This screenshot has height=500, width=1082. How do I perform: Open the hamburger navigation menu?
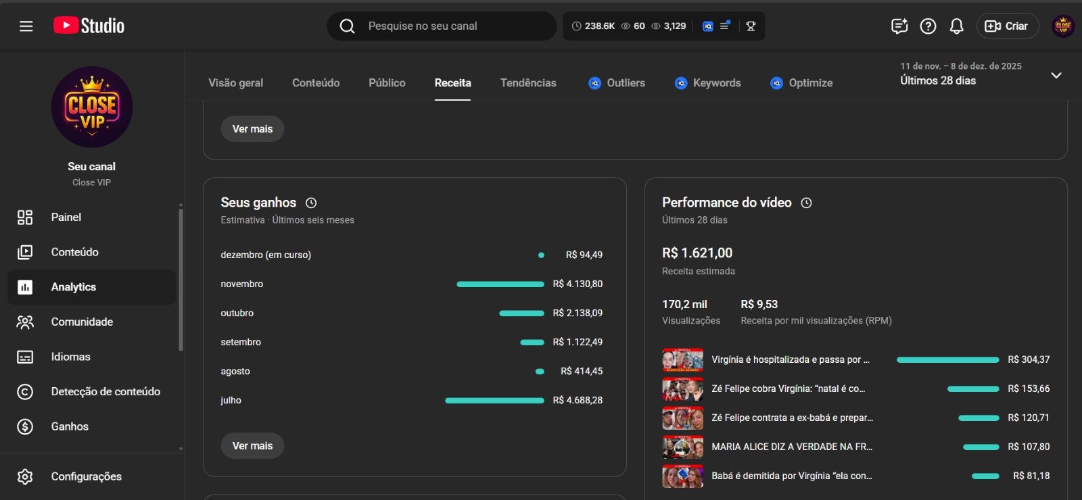pyautogui.click(x=26, y=26)
